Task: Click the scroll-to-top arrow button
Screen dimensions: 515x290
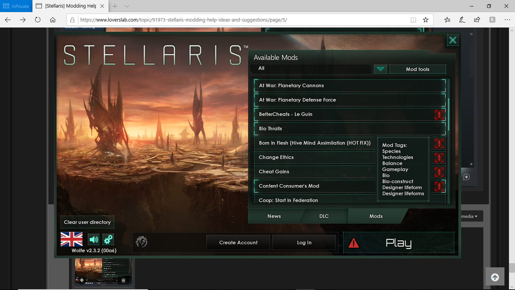Action: pos(495,278)
